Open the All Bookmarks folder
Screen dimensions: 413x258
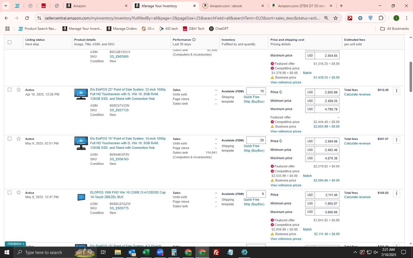click(x=394, y=29)
